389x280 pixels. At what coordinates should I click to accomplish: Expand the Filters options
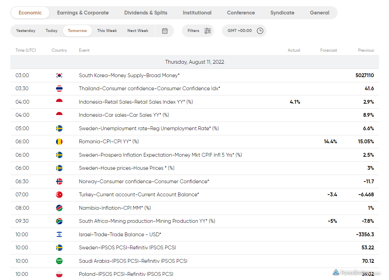pos(194,31)
